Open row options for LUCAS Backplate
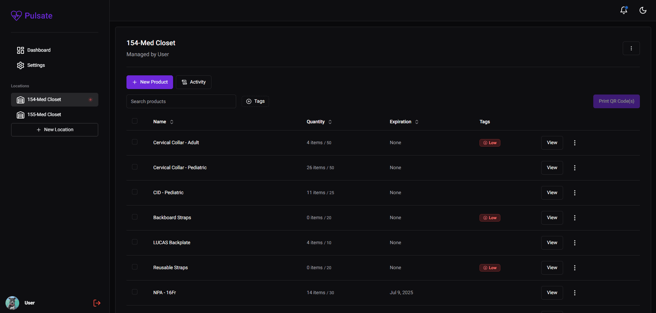This screenshot has width=656, height=313. click(x=574, y=243)
